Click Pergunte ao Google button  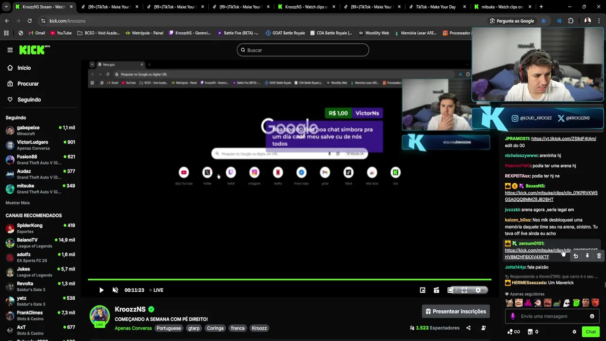coord(512,21)
